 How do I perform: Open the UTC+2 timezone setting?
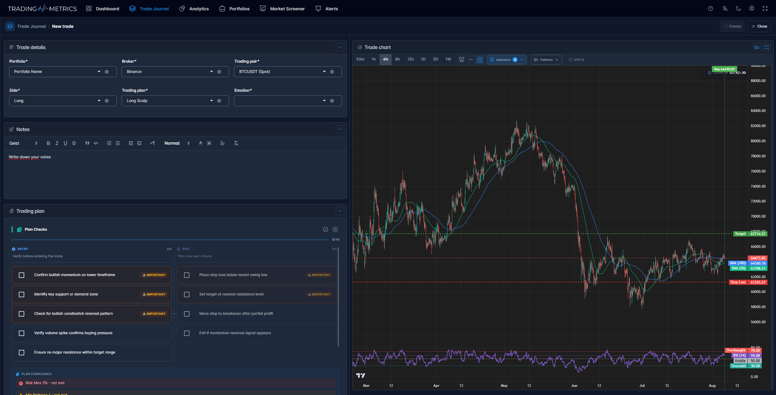click(576, 60)
